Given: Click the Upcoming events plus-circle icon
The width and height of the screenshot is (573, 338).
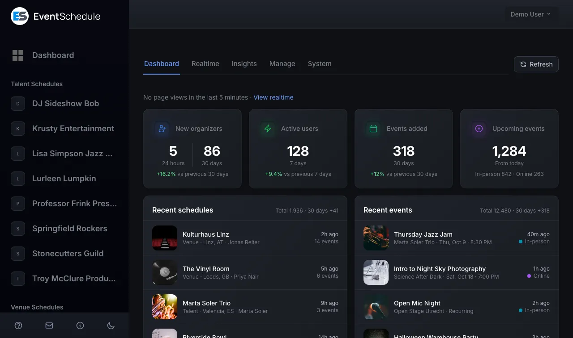Looking at the screenshot, I should (479, 129).
